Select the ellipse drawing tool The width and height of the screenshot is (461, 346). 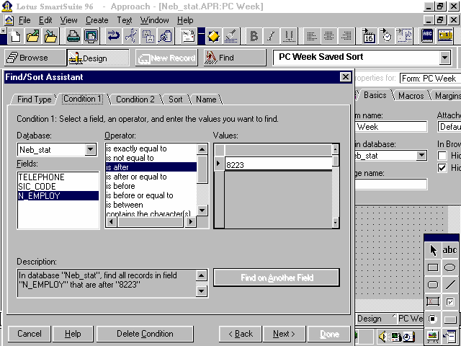(x=449, y=267)
